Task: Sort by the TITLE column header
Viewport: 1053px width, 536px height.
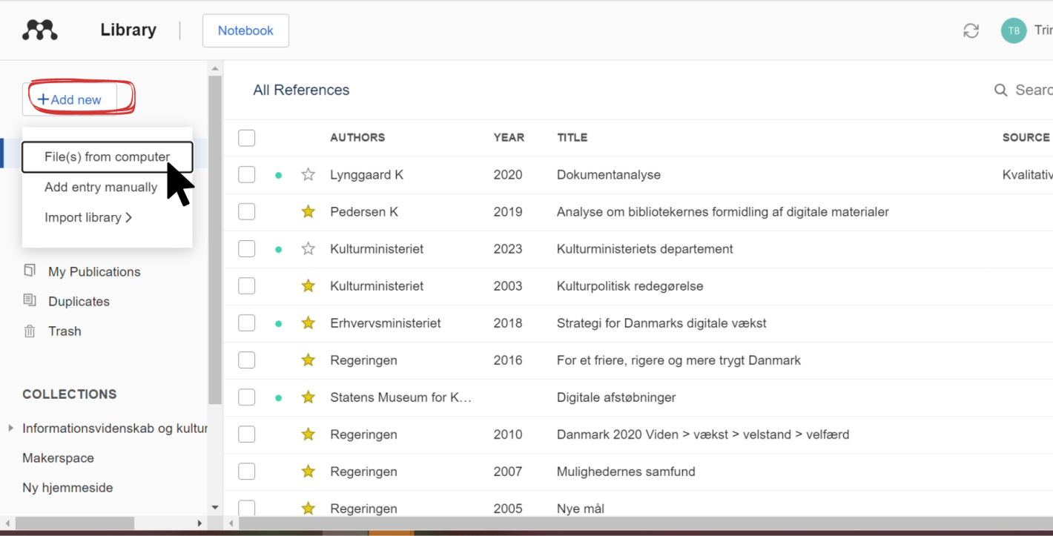Action: click(x=572, y=137)
